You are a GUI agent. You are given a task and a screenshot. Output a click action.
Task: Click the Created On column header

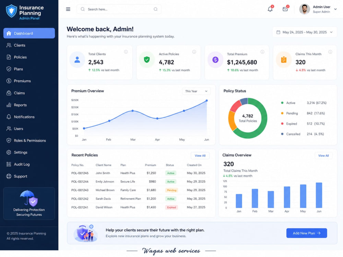(194, 165)
